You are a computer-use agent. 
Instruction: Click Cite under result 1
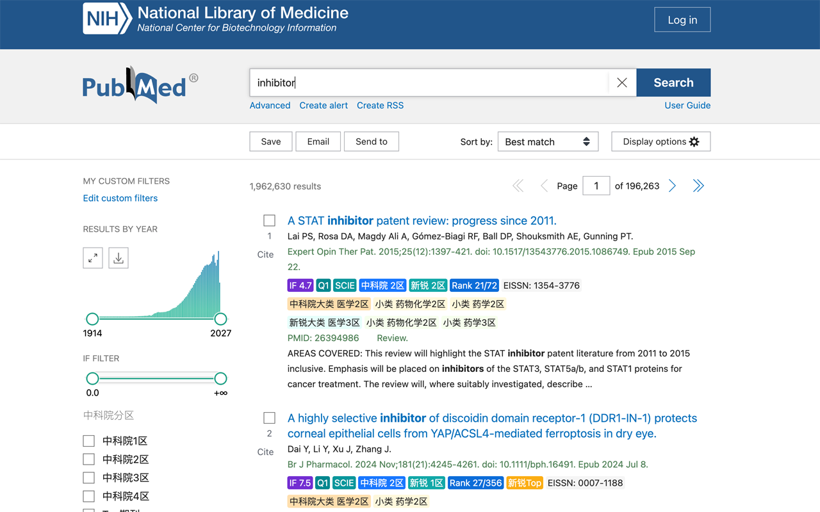[265, 255]
